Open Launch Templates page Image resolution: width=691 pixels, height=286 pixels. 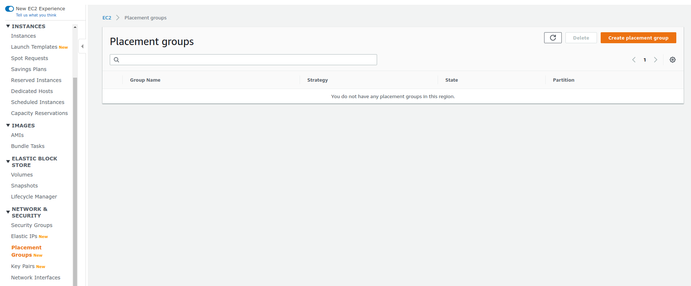[34, 47]
